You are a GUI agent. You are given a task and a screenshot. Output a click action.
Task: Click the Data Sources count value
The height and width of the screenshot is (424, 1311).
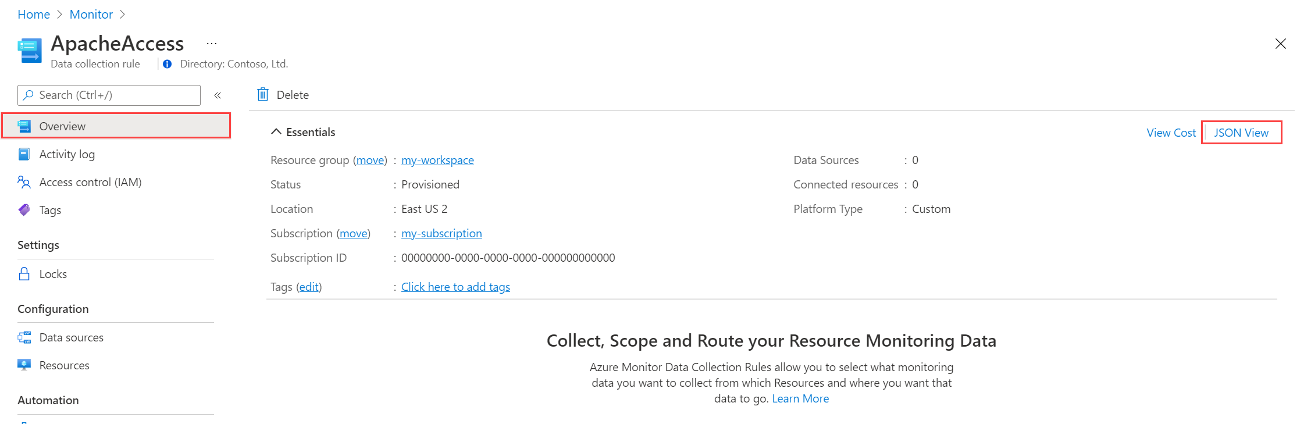click(x=915, y=160)
